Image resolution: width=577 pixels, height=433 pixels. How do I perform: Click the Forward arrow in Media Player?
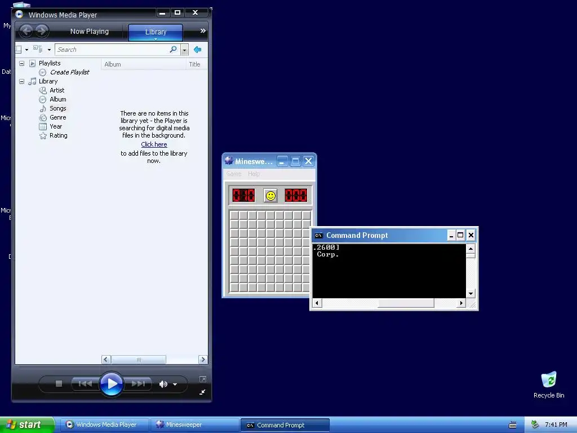[x=42, y=31]
